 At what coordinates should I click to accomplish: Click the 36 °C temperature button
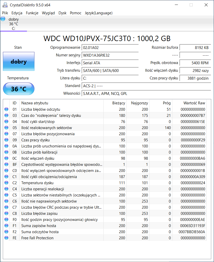point(19,89)
